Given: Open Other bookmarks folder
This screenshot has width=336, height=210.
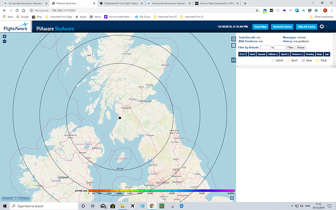Looking at the screenshot, I should pyautogui.click(x=322, y=17).
